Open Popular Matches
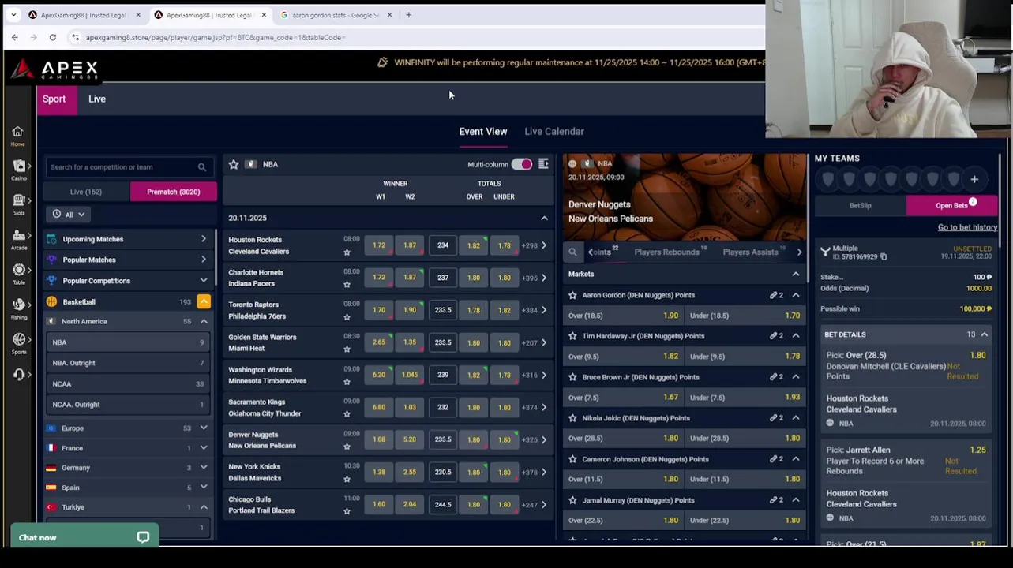 click(x=129, y=260)
